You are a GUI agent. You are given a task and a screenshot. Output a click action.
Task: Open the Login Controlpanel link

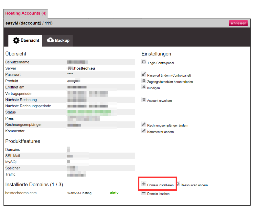161,63
